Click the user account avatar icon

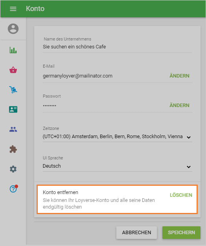[x=13, y=29]
